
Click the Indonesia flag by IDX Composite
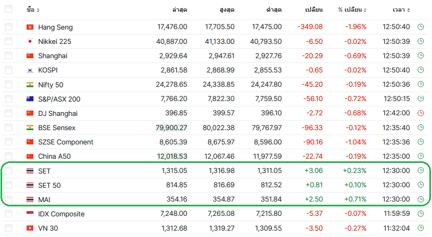(x=30, y=214)
